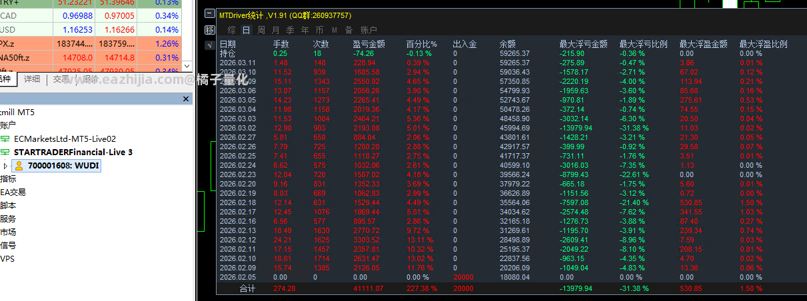The image size is (807, 301).
Task: Click the 1.26% change value in Market Watch
Action: click(167, 44)
